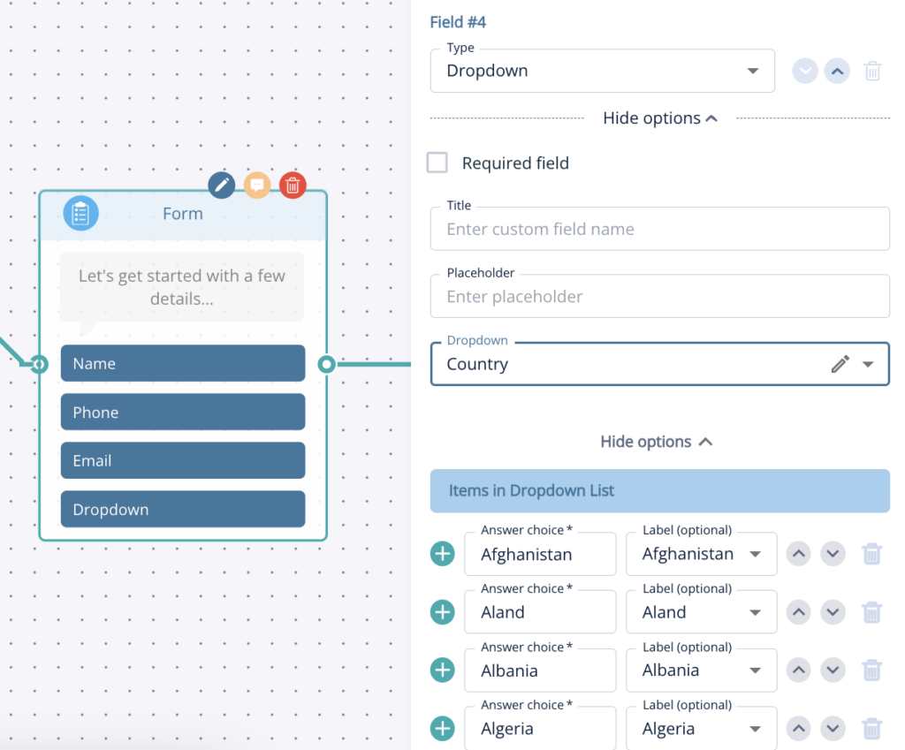905x750 pixels.
Task: Enable the Required field checkbox
Action: click(437, 163)
